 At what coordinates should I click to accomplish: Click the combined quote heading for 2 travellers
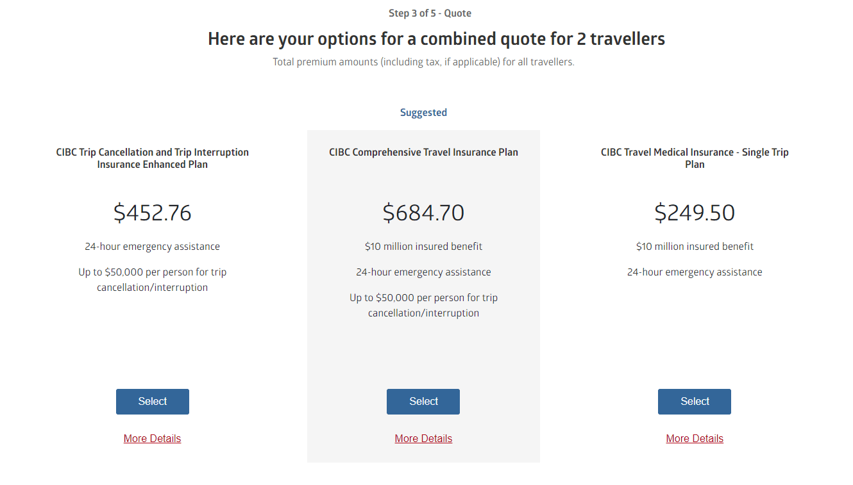(x=436, y=38)
